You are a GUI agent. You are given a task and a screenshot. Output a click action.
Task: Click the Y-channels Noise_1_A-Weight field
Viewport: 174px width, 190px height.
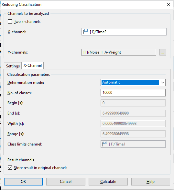pyautogui.click(x=119, y=52)
